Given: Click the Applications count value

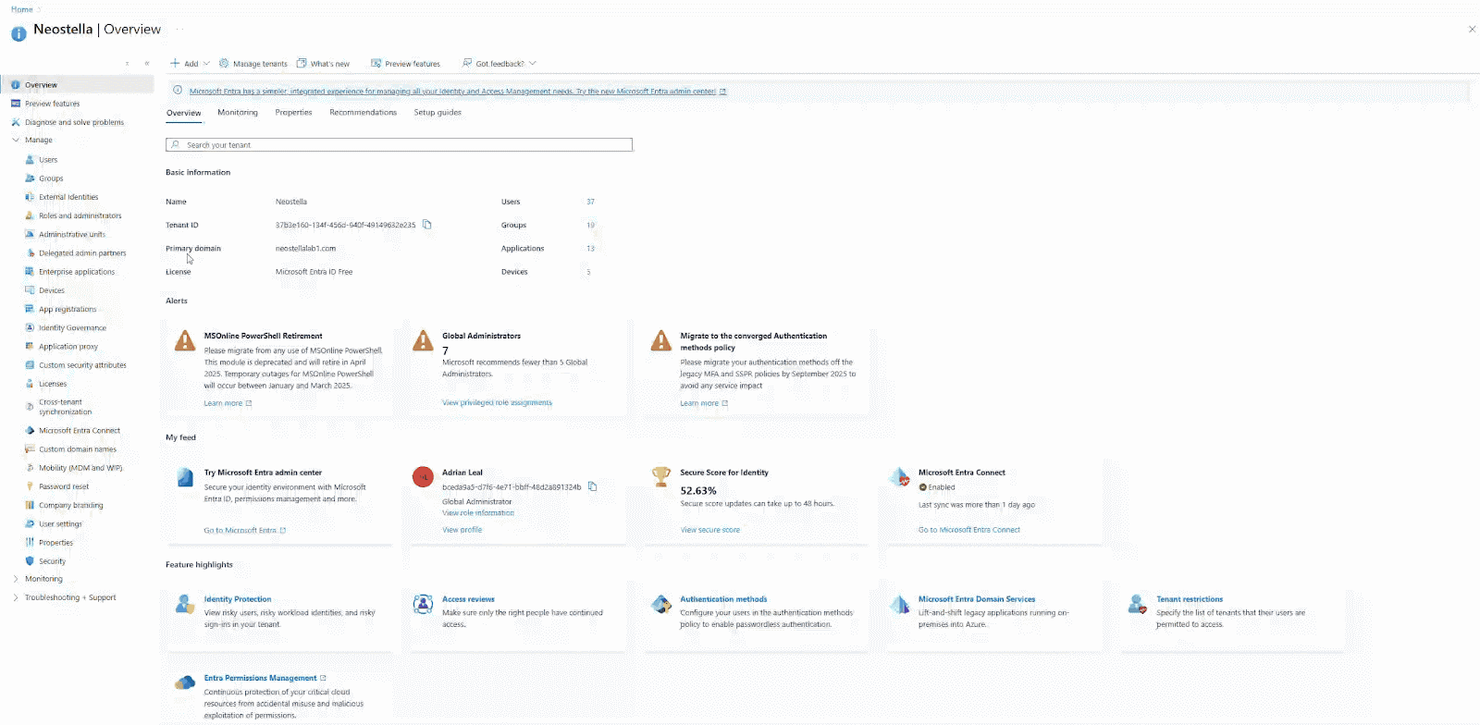Looking at the screenshot, I should click(x=590, y=249).
